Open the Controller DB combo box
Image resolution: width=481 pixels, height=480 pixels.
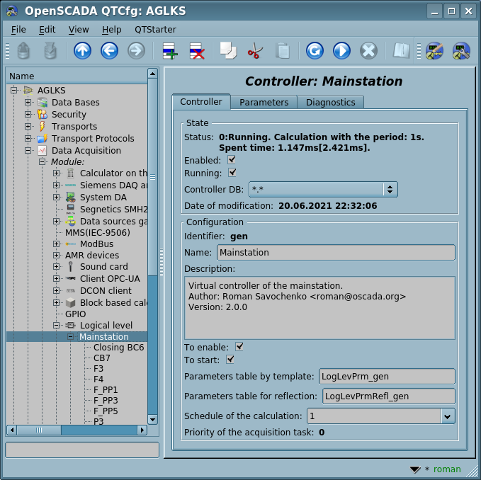(x=323, y=190)
